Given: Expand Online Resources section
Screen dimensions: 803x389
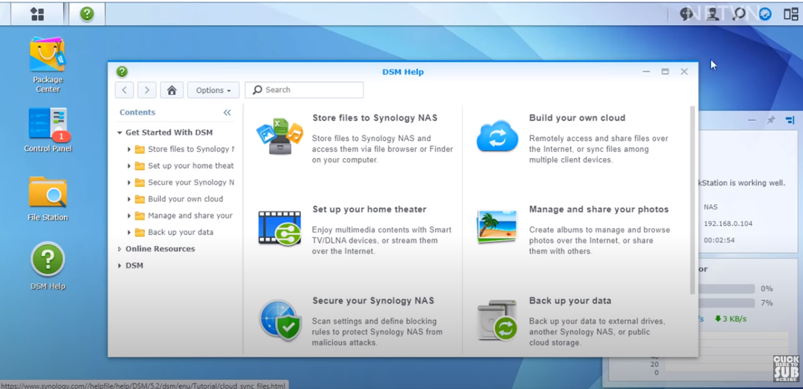Looking at the screenshot, I should [119, 249].
